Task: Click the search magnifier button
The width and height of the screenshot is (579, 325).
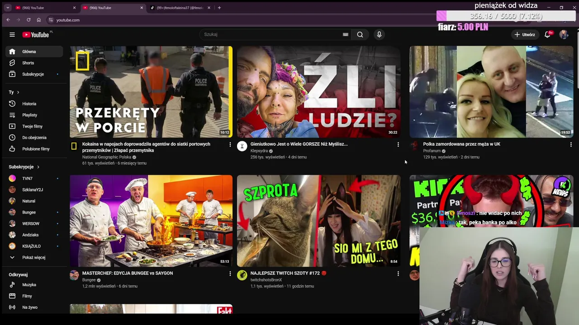Action: click(x=360, y=34)
